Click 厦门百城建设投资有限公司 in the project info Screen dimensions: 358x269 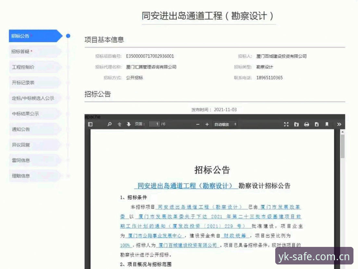coord(281,56)
